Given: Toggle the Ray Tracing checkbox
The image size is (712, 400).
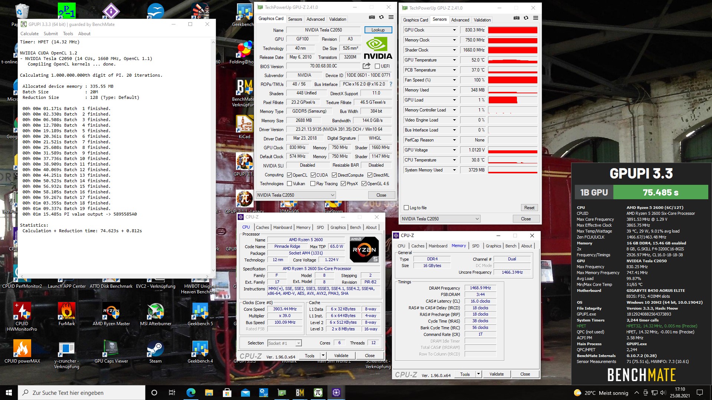Looking at the screenshot, I should click(x=313, y=184).
